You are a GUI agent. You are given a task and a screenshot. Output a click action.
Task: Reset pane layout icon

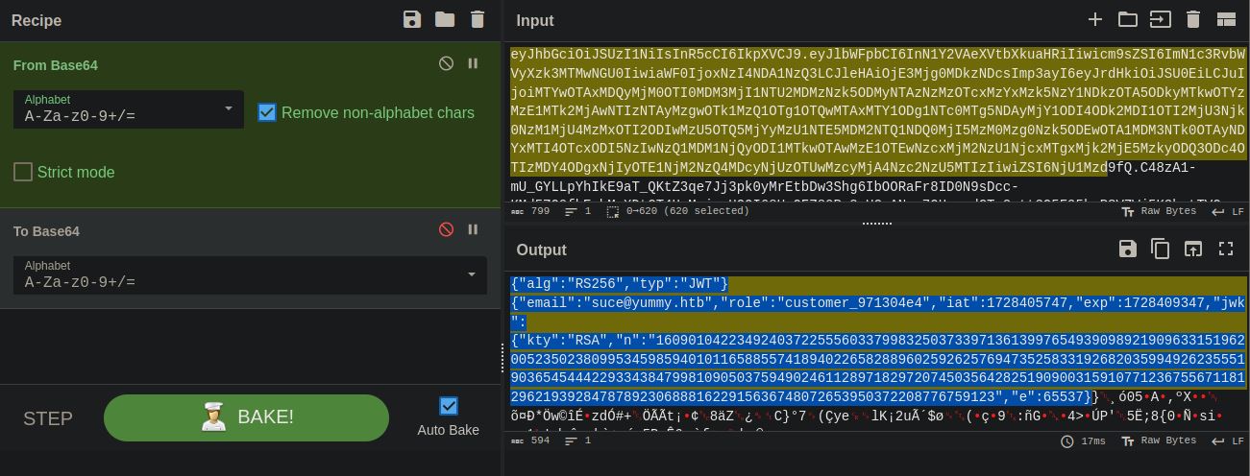click(1226, 19)
